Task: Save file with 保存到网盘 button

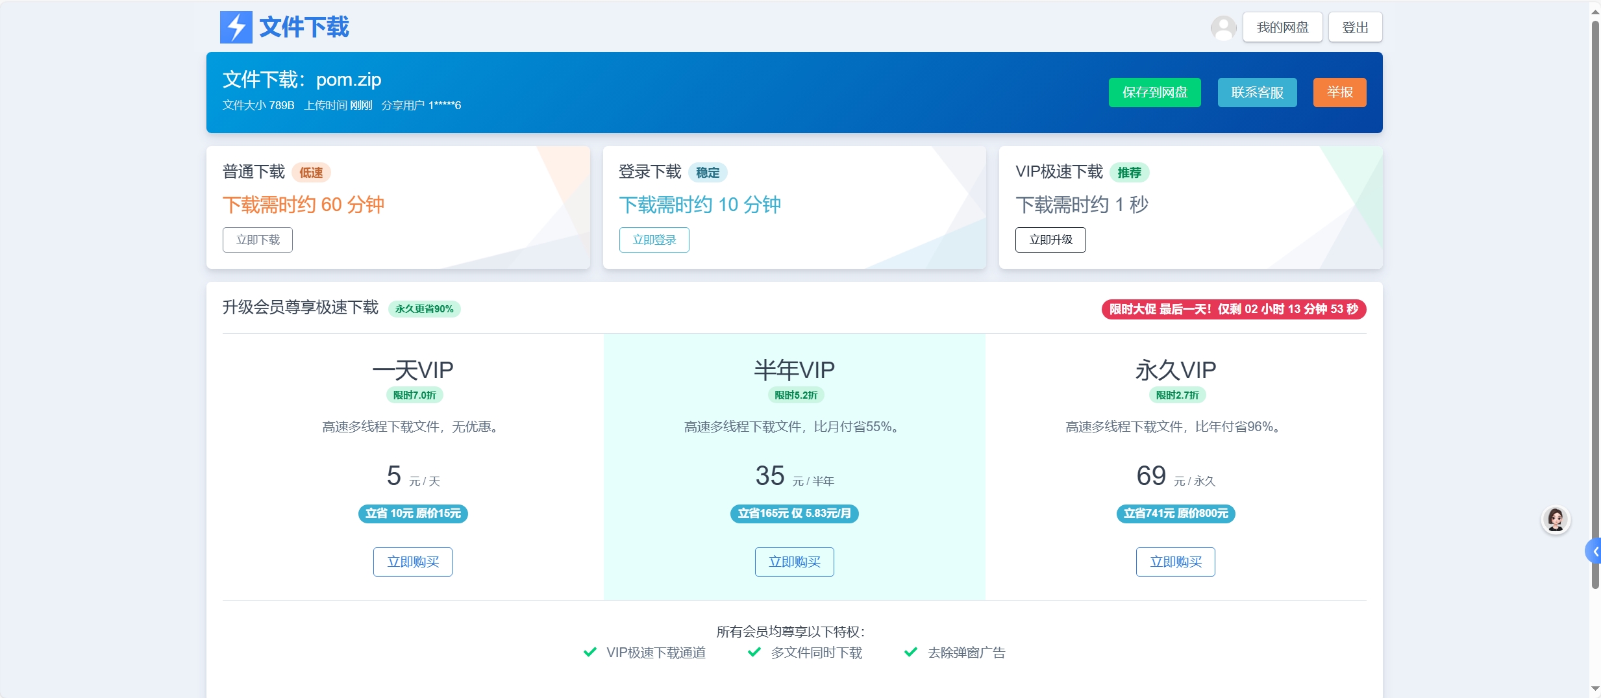Action: click(x=1154, y=92)
